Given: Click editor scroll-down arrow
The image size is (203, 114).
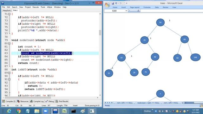Looking at the screenshot, I should [100, 95].
